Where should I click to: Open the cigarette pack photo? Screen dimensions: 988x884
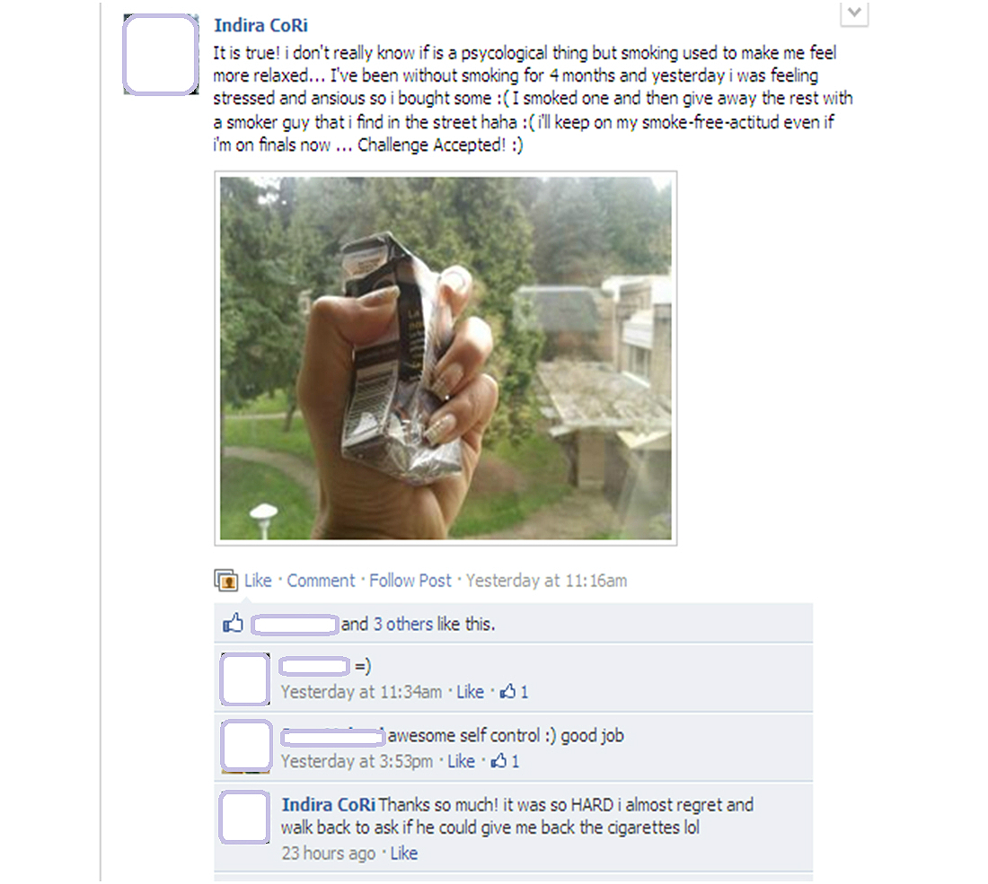coord(445,357)
